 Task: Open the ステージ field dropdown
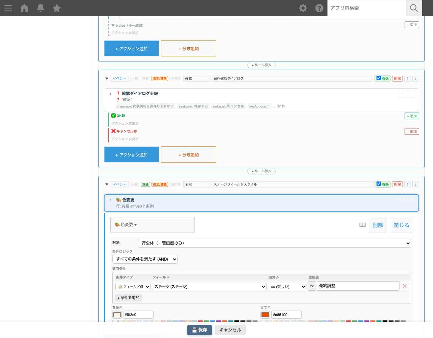pos(209,287)
